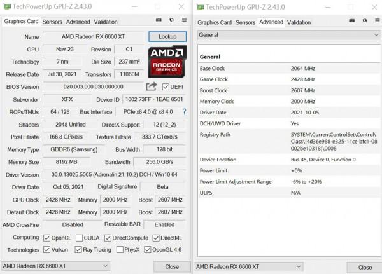Click the Lookup button
The width and height of the screenshot is (382, 274).
pyautogui.click(x=167, y=36)
